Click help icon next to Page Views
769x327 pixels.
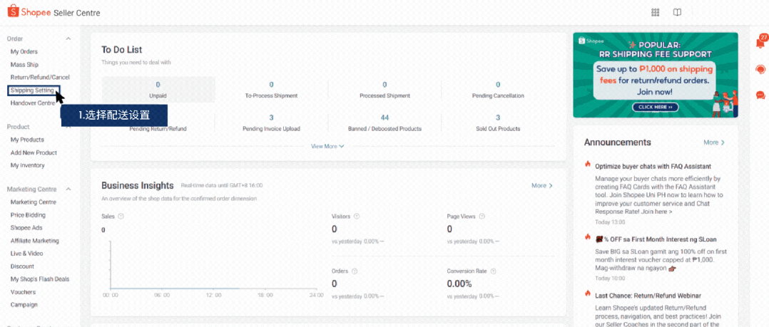pyautogui.click(x=482, y=216)
